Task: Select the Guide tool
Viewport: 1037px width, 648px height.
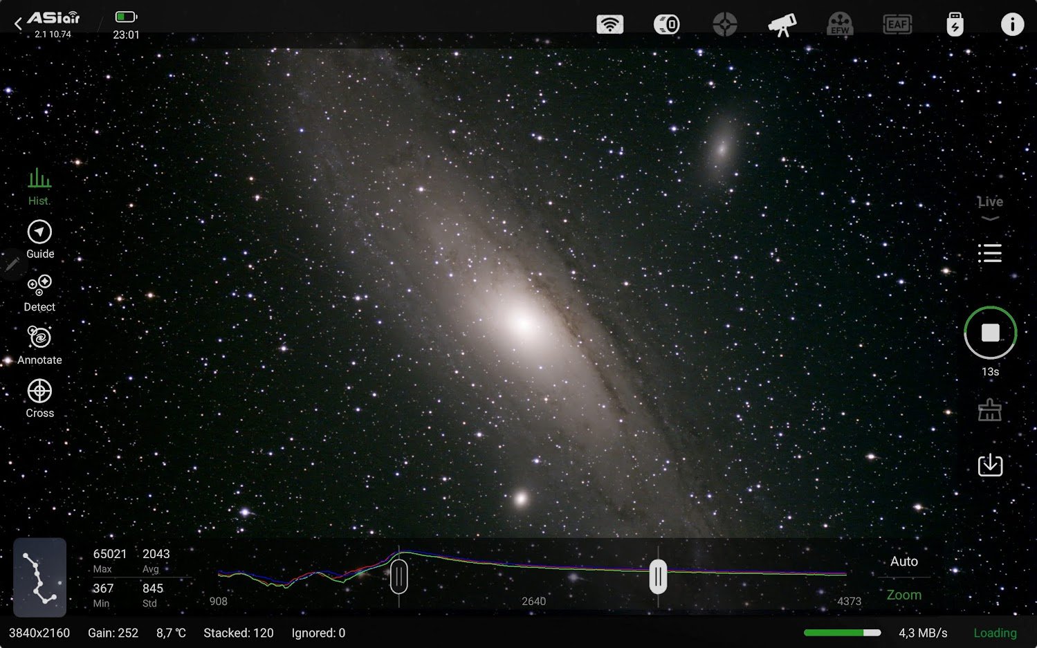Action: [x=39, y=238]
